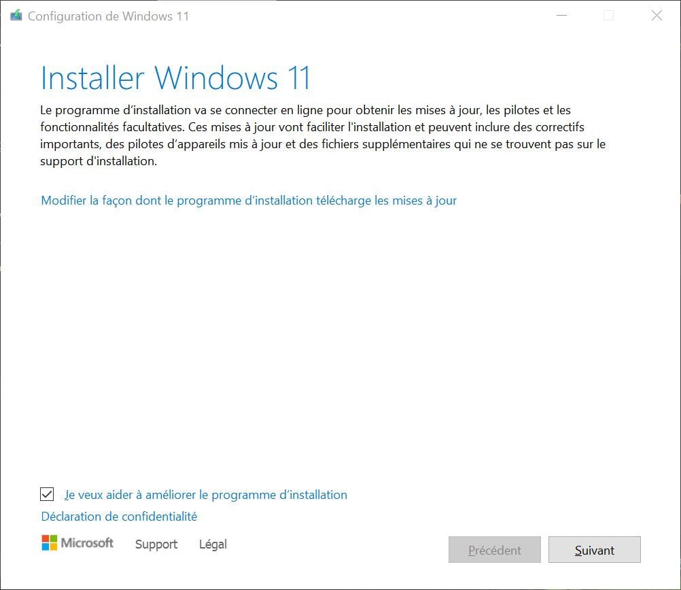Open the Support link

click(156, 544)
